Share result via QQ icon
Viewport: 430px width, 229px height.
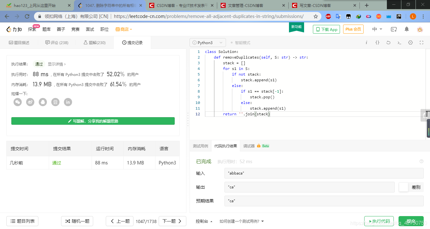[43, 102]
